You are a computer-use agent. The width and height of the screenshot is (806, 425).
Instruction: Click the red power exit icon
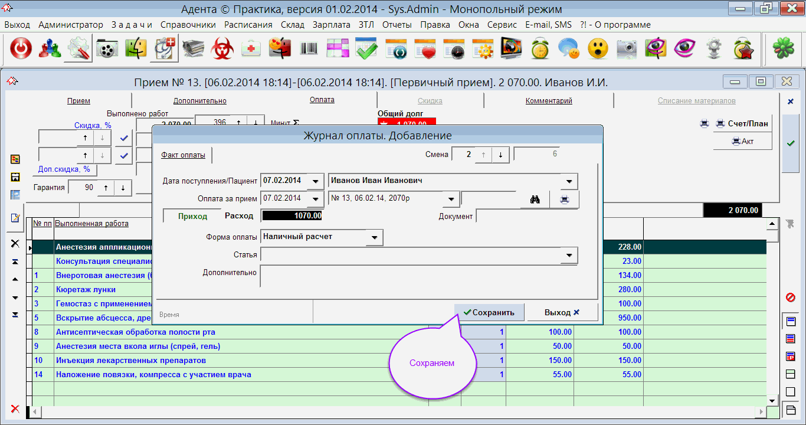21,50
